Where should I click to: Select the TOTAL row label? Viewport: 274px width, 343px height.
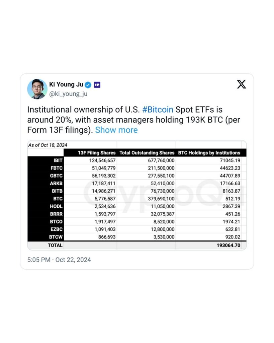(x=55, y=246)
